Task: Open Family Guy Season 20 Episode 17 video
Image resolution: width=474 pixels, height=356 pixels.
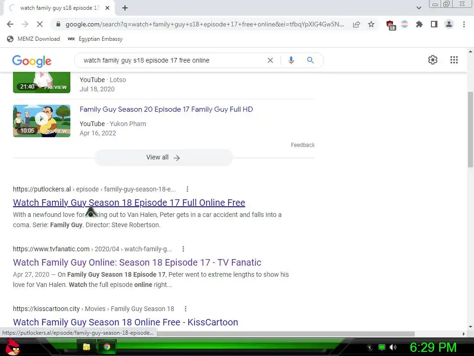Action: (166, 109)
